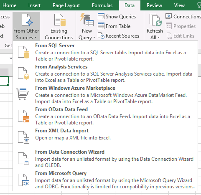Click the Show Queries icon
This screenshot has width=201, height=195.
[101, 16]
